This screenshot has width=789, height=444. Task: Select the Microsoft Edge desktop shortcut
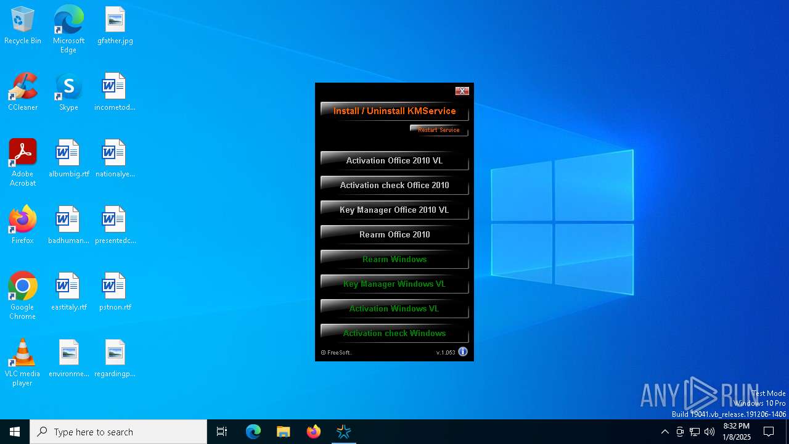point(68,30)
